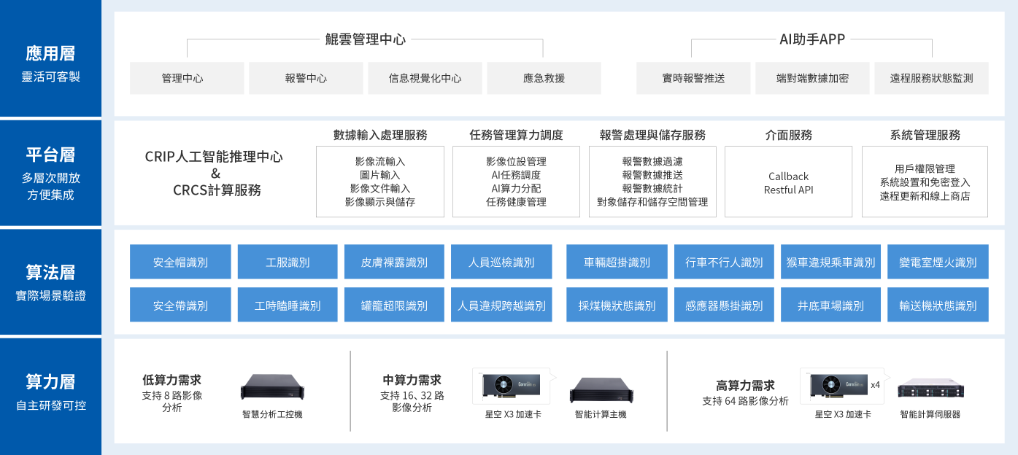This screenshot has height=455, width=1018.
Task: Click the 影像顯示與儲存 line
Action: [x=380, y=202]
